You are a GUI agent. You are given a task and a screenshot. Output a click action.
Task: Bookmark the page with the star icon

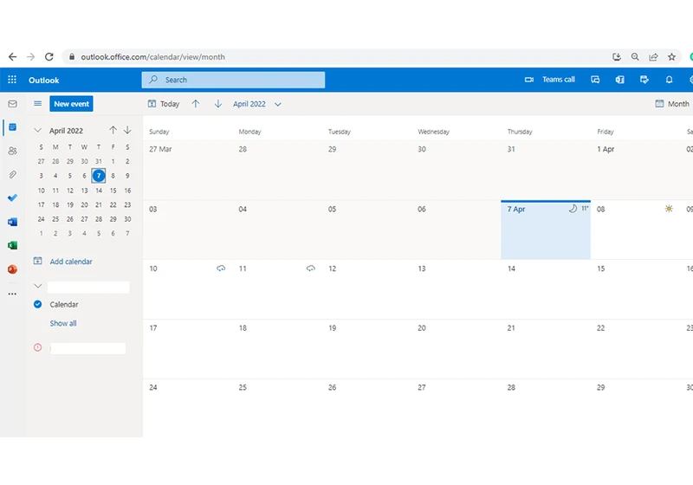click(671, 56)
